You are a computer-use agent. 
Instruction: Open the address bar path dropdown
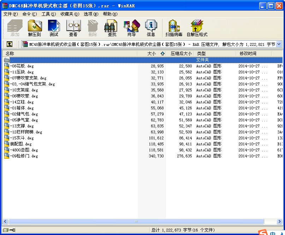[x=279, y=44]
